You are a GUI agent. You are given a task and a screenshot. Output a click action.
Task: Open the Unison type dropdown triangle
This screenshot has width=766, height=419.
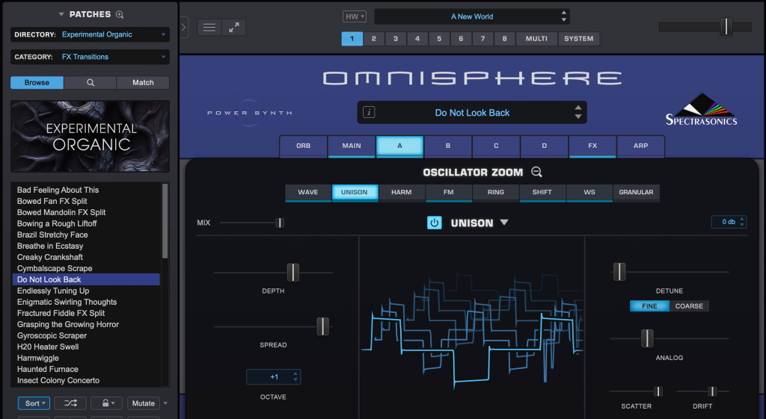point(504,223)
